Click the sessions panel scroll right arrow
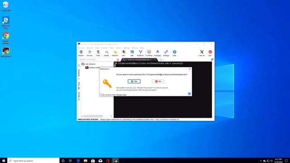 click(111, 116)
